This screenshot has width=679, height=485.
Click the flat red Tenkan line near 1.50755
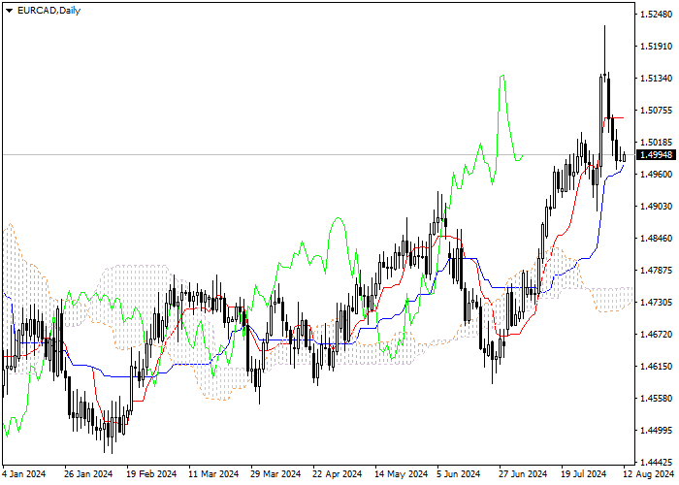coord(615,117)
